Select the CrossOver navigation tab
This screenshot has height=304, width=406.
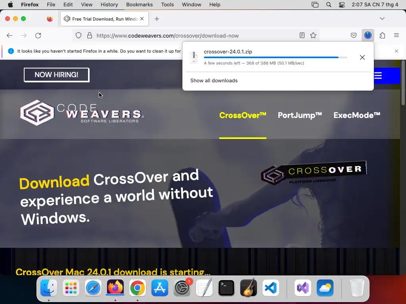pos(243,115)
